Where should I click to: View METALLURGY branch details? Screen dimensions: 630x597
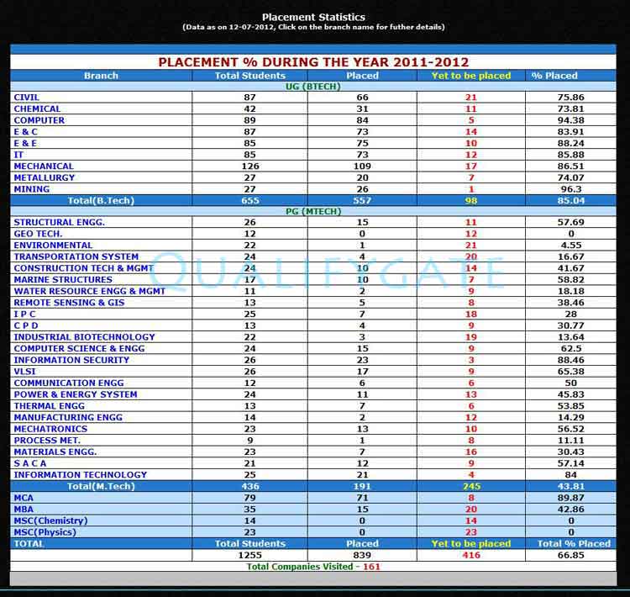(x=45, y=177)
